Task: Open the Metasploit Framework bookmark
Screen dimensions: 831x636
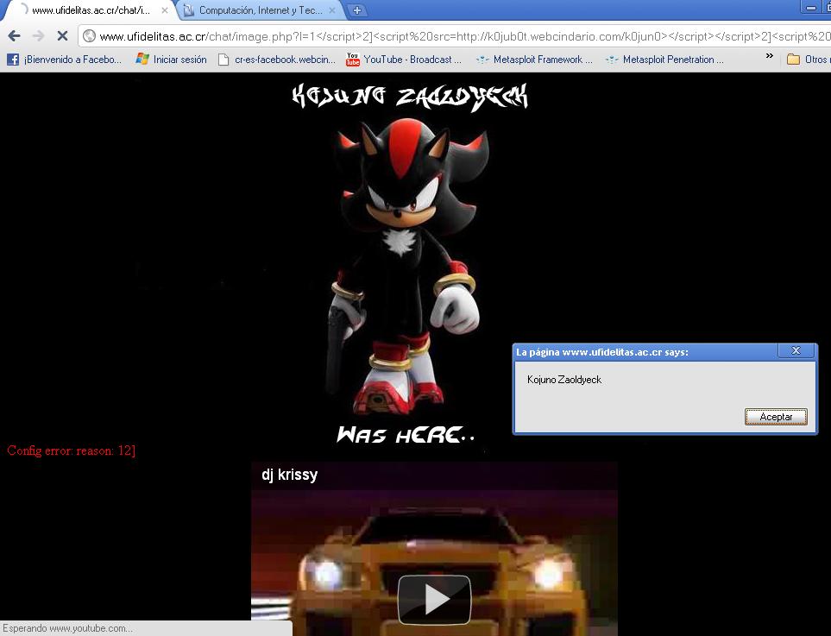Action: [x=534, y=60]
